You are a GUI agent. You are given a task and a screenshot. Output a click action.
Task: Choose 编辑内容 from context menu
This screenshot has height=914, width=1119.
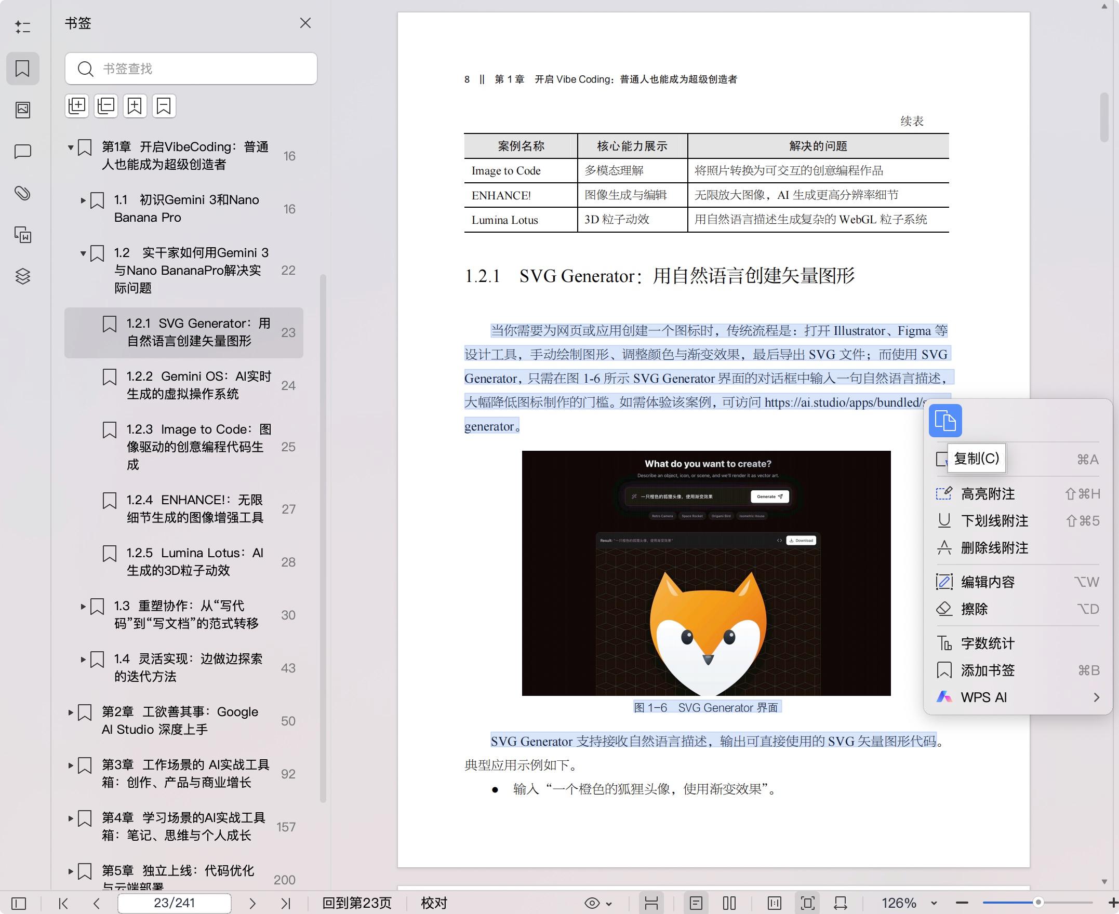pos(1018,582)
